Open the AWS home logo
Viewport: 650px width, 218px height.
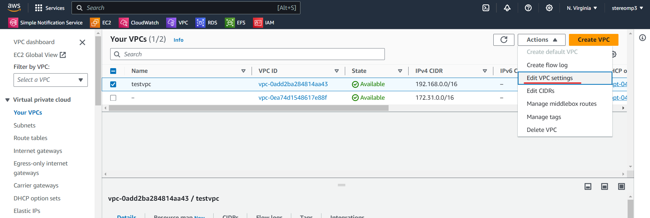point(14,7)
